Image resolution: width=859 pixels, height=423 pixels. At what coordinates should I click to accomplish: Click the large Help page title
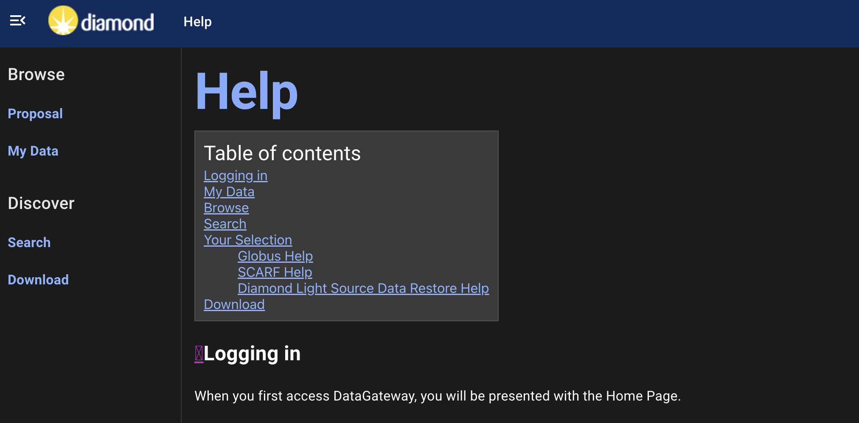click(x=246, y=92)
